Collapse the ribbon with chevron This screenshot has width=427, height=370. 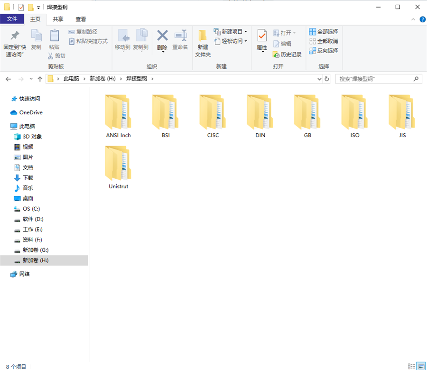pyautogui.click(x=413, y=19)
